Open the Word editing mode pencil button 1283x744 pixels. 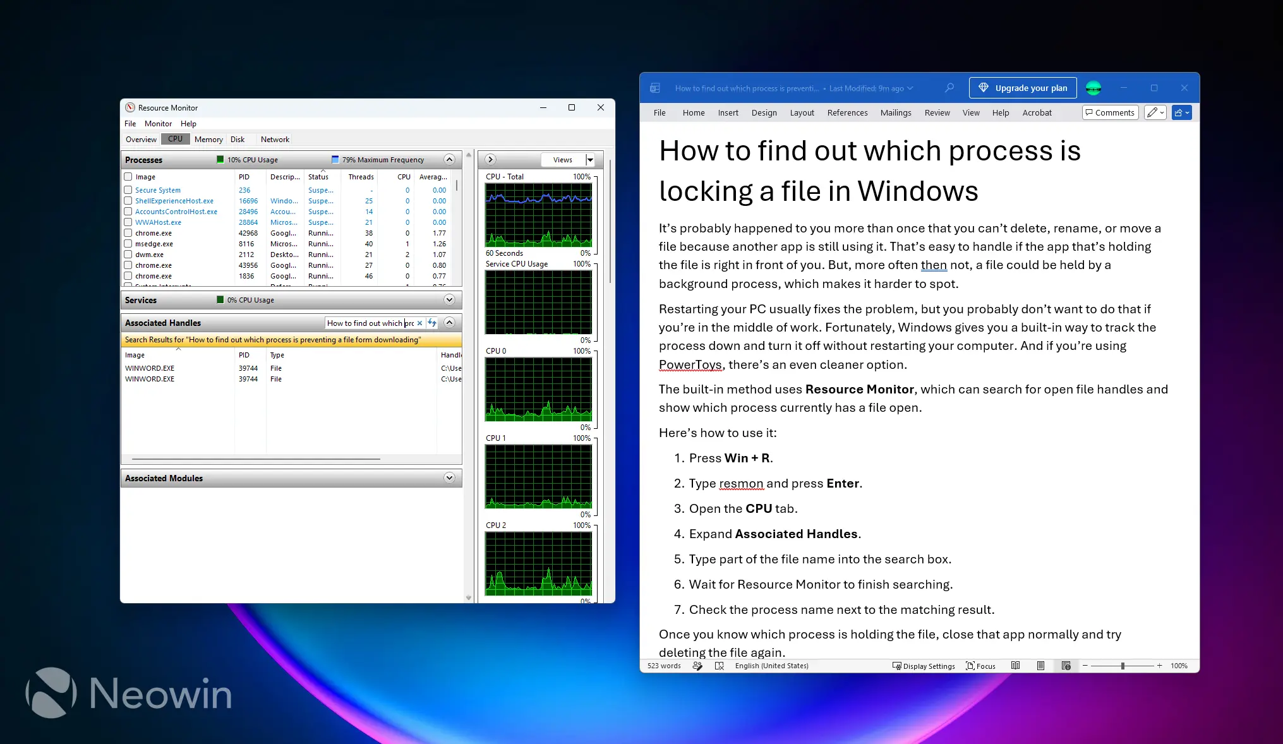point(1155,112)
